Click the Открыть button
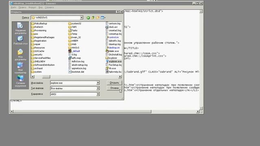 click(x=114, y=83)
